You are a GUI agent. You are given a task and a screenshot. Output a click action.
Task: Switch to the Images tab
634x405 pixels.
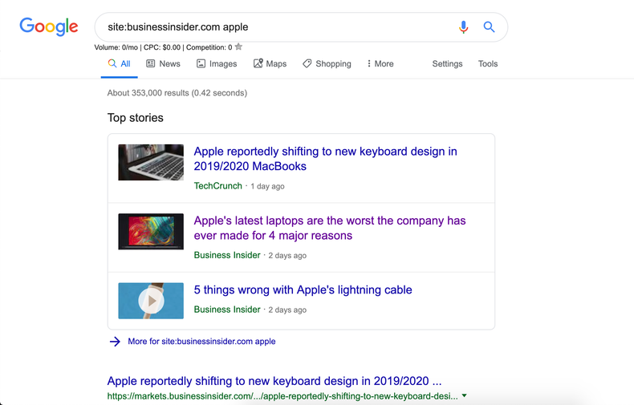click(x=217, y=64)
